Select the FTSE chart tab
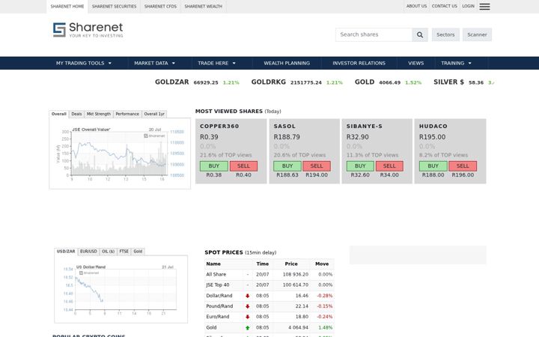Screen dimensions: 539x337 point(124,252)
